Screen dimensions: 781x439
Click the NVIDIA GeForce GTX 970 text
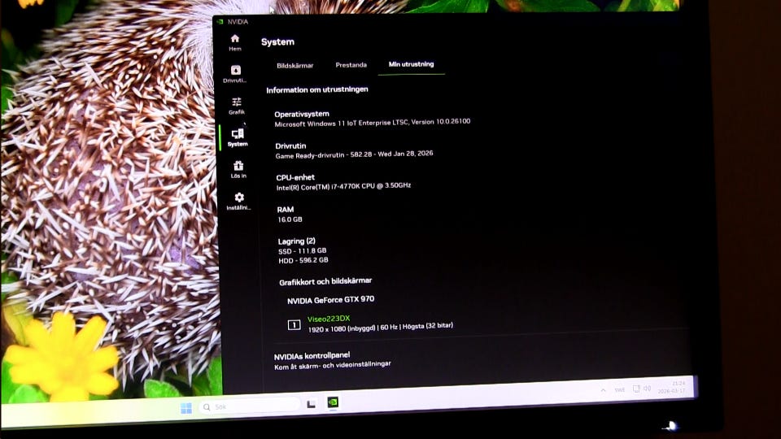pyautogui.click(x=331, y=300)
